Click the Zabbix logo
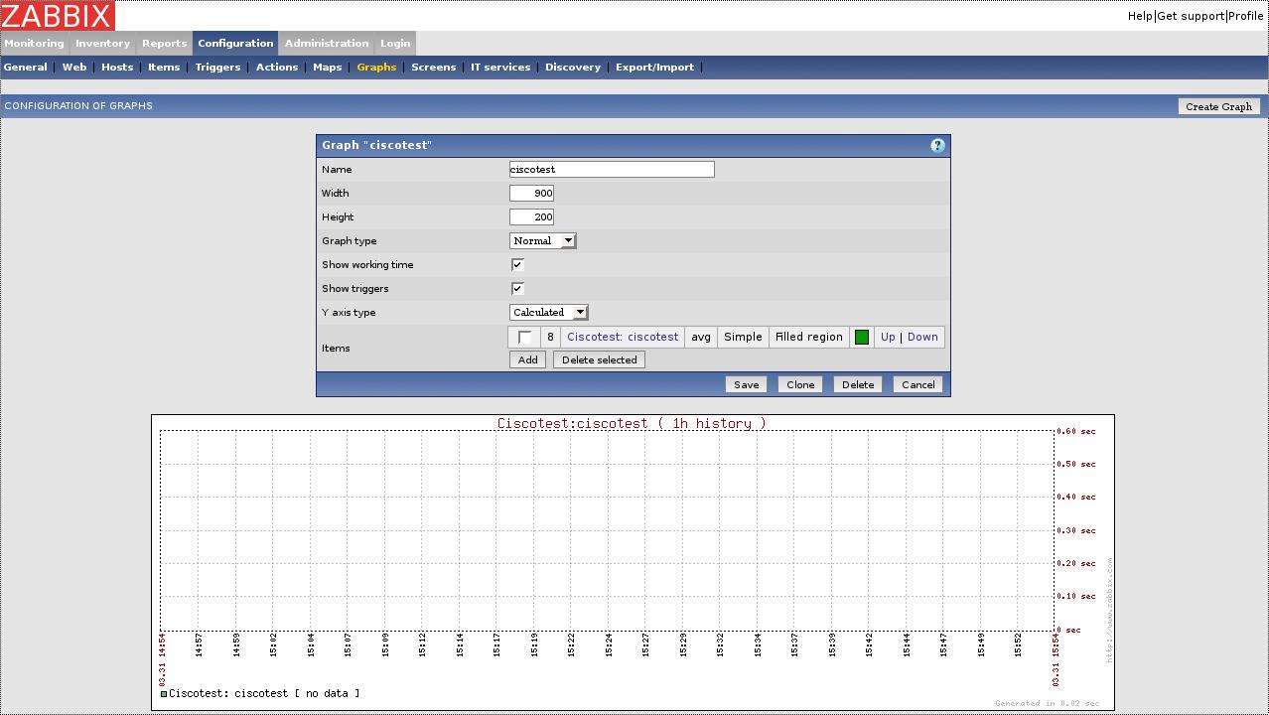Screen dimensions: 1269x715 coord(58,16)
